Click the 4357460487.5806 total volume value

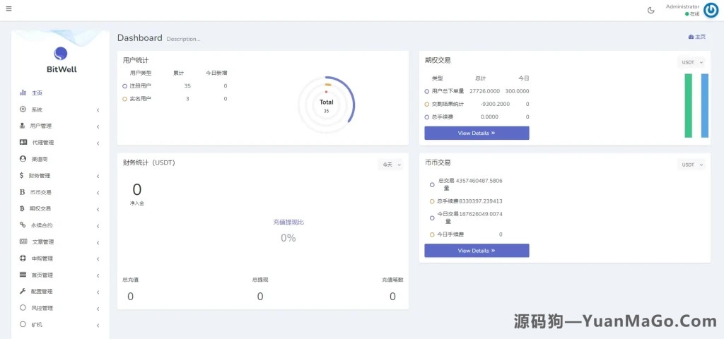click(x=479, y=181)
